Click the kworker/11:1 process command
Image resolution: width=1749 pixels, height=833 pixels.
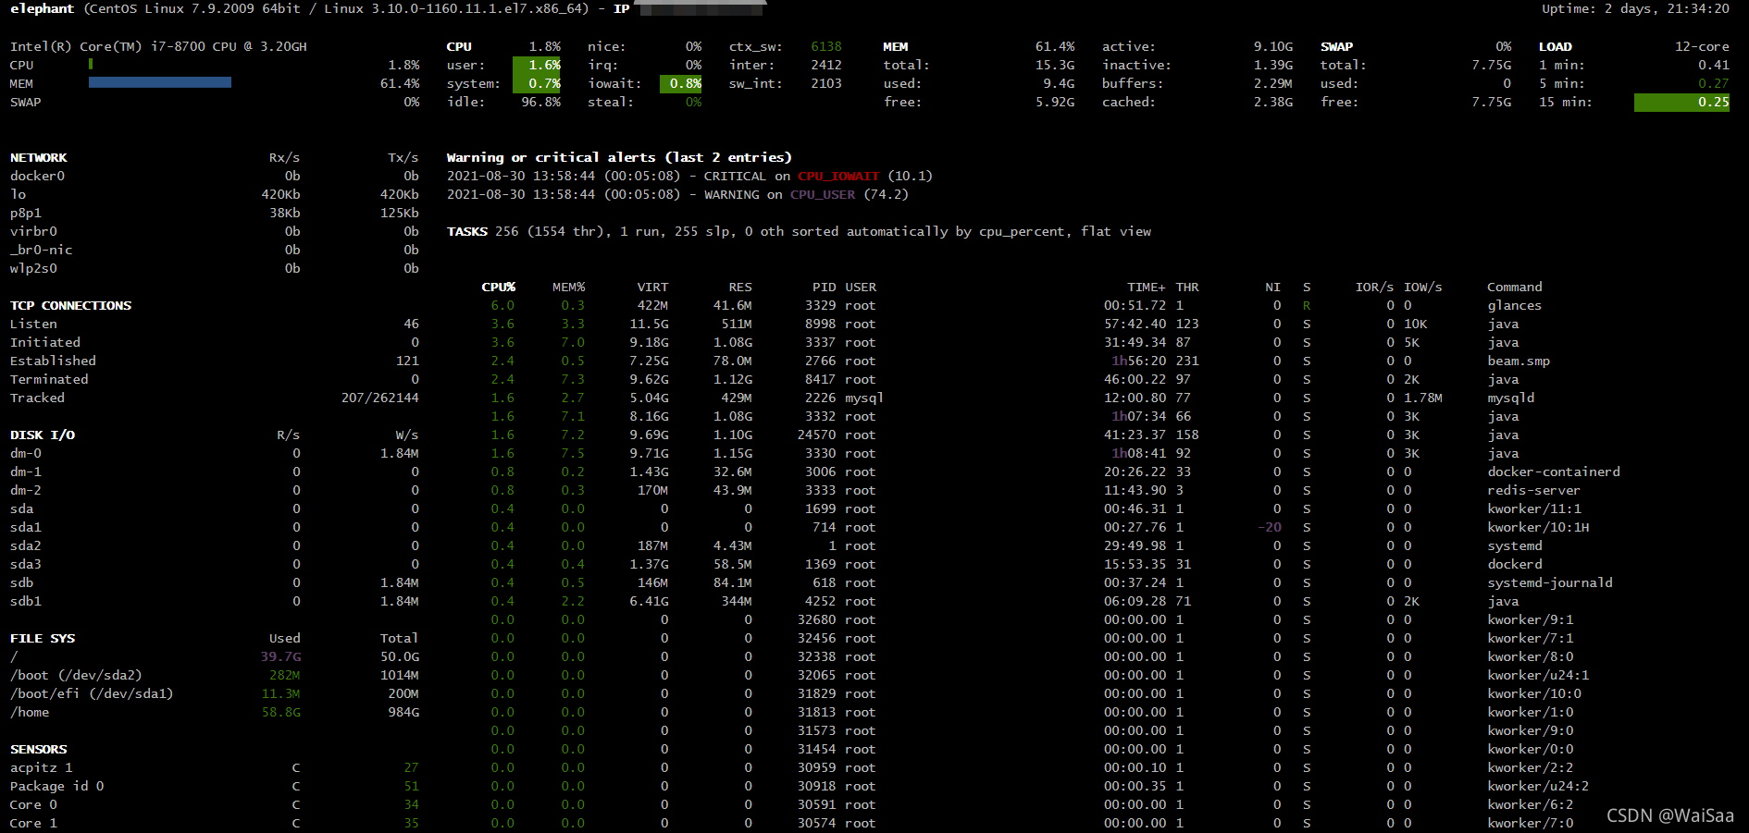pos(1534,508)
